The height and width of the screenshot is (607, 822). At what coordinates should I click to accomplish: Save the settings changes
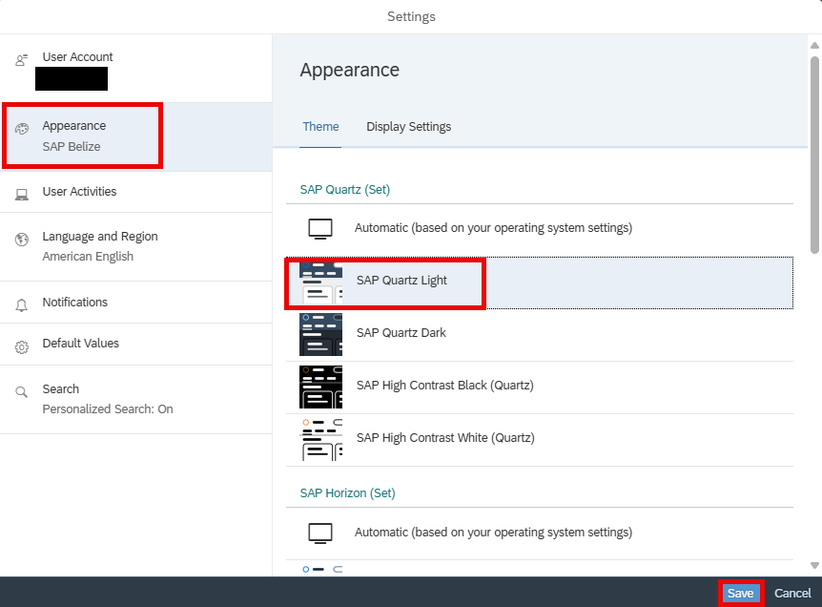[x=740, y=593]
